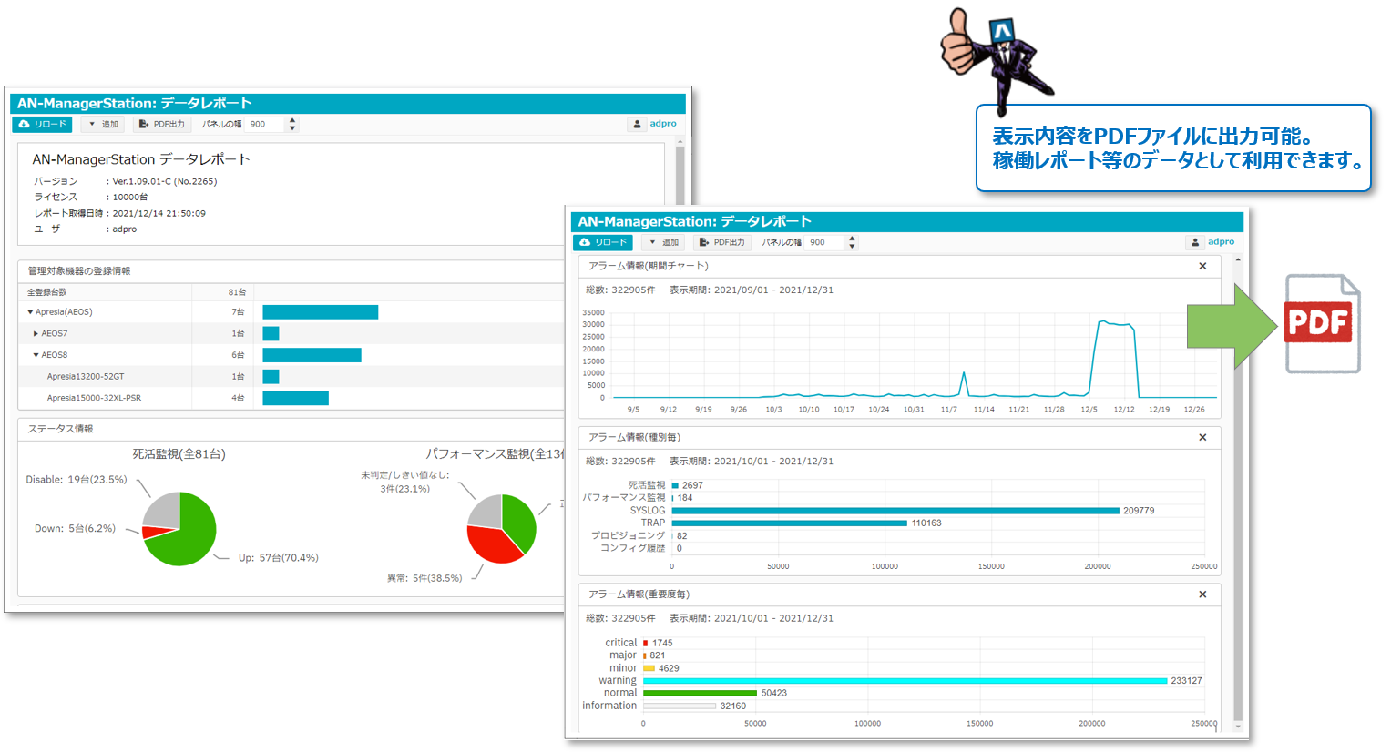Click Disable: 19台(23.5%) label
Image resolution: width=1391 pixels, height=752 pixels.
[77, 480]
